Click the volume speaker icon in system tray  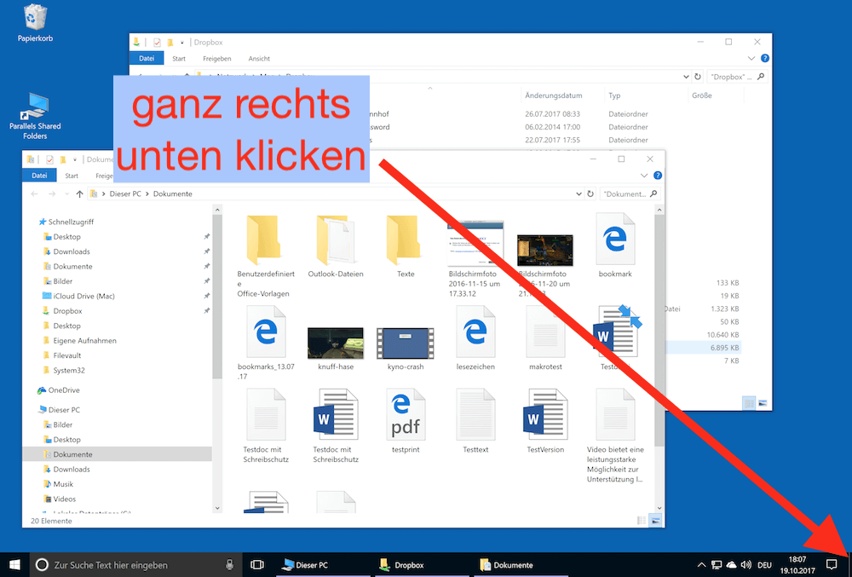[x=745, y=564]
